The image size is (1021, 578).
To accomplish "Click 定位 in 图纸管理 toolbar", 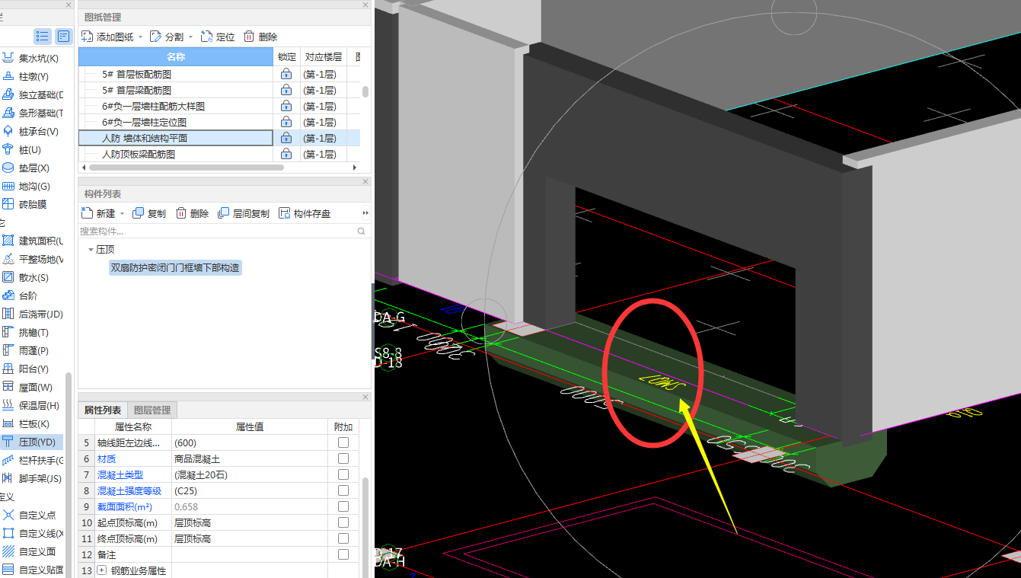I will [x=218, y=37].
